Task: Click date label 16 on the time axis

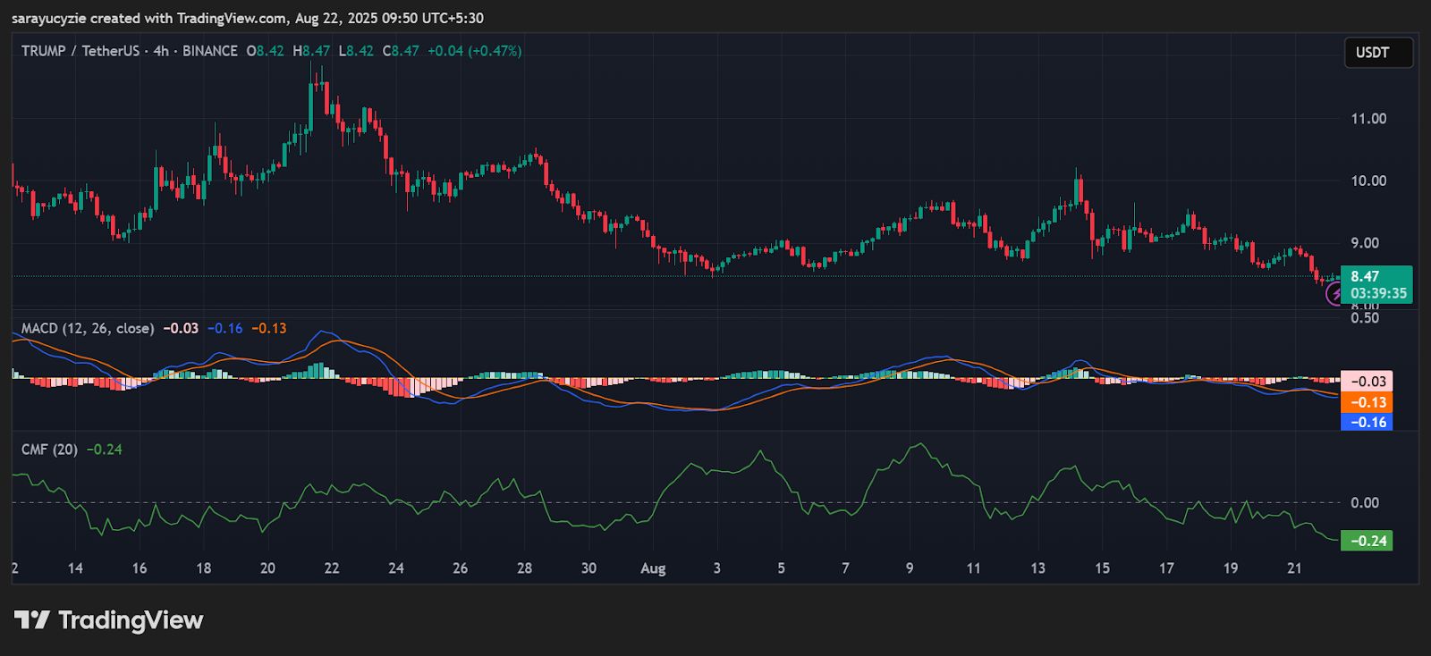Action: pos(140,568)
